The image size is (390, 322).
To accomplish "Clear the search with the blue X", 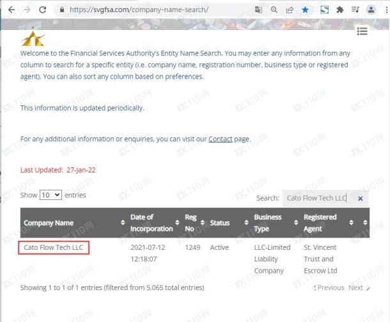I will pyautogui.click(x=360, y=198).
